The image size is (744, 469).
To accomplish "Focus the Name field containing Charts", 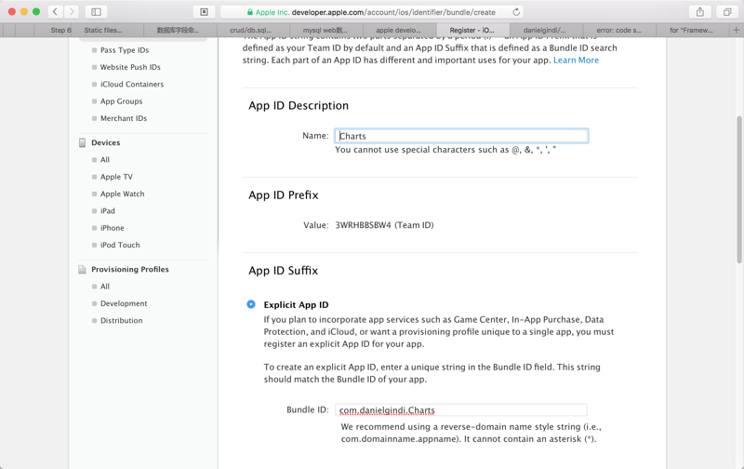I will pos(461,136).
